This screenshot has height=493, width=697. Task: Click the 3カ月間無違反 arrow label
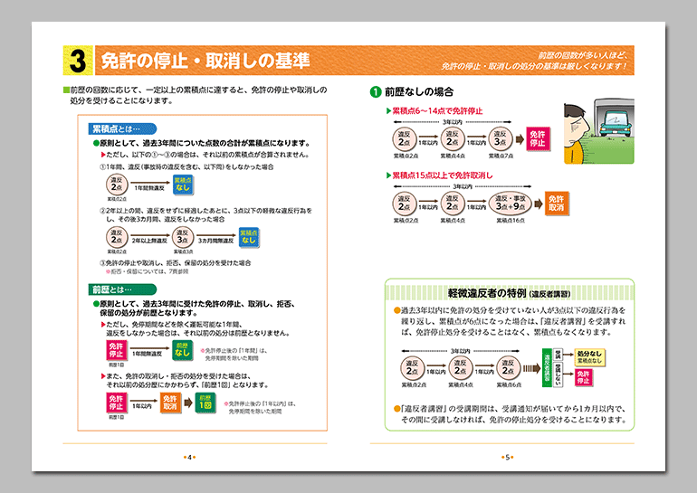(215, 241)
